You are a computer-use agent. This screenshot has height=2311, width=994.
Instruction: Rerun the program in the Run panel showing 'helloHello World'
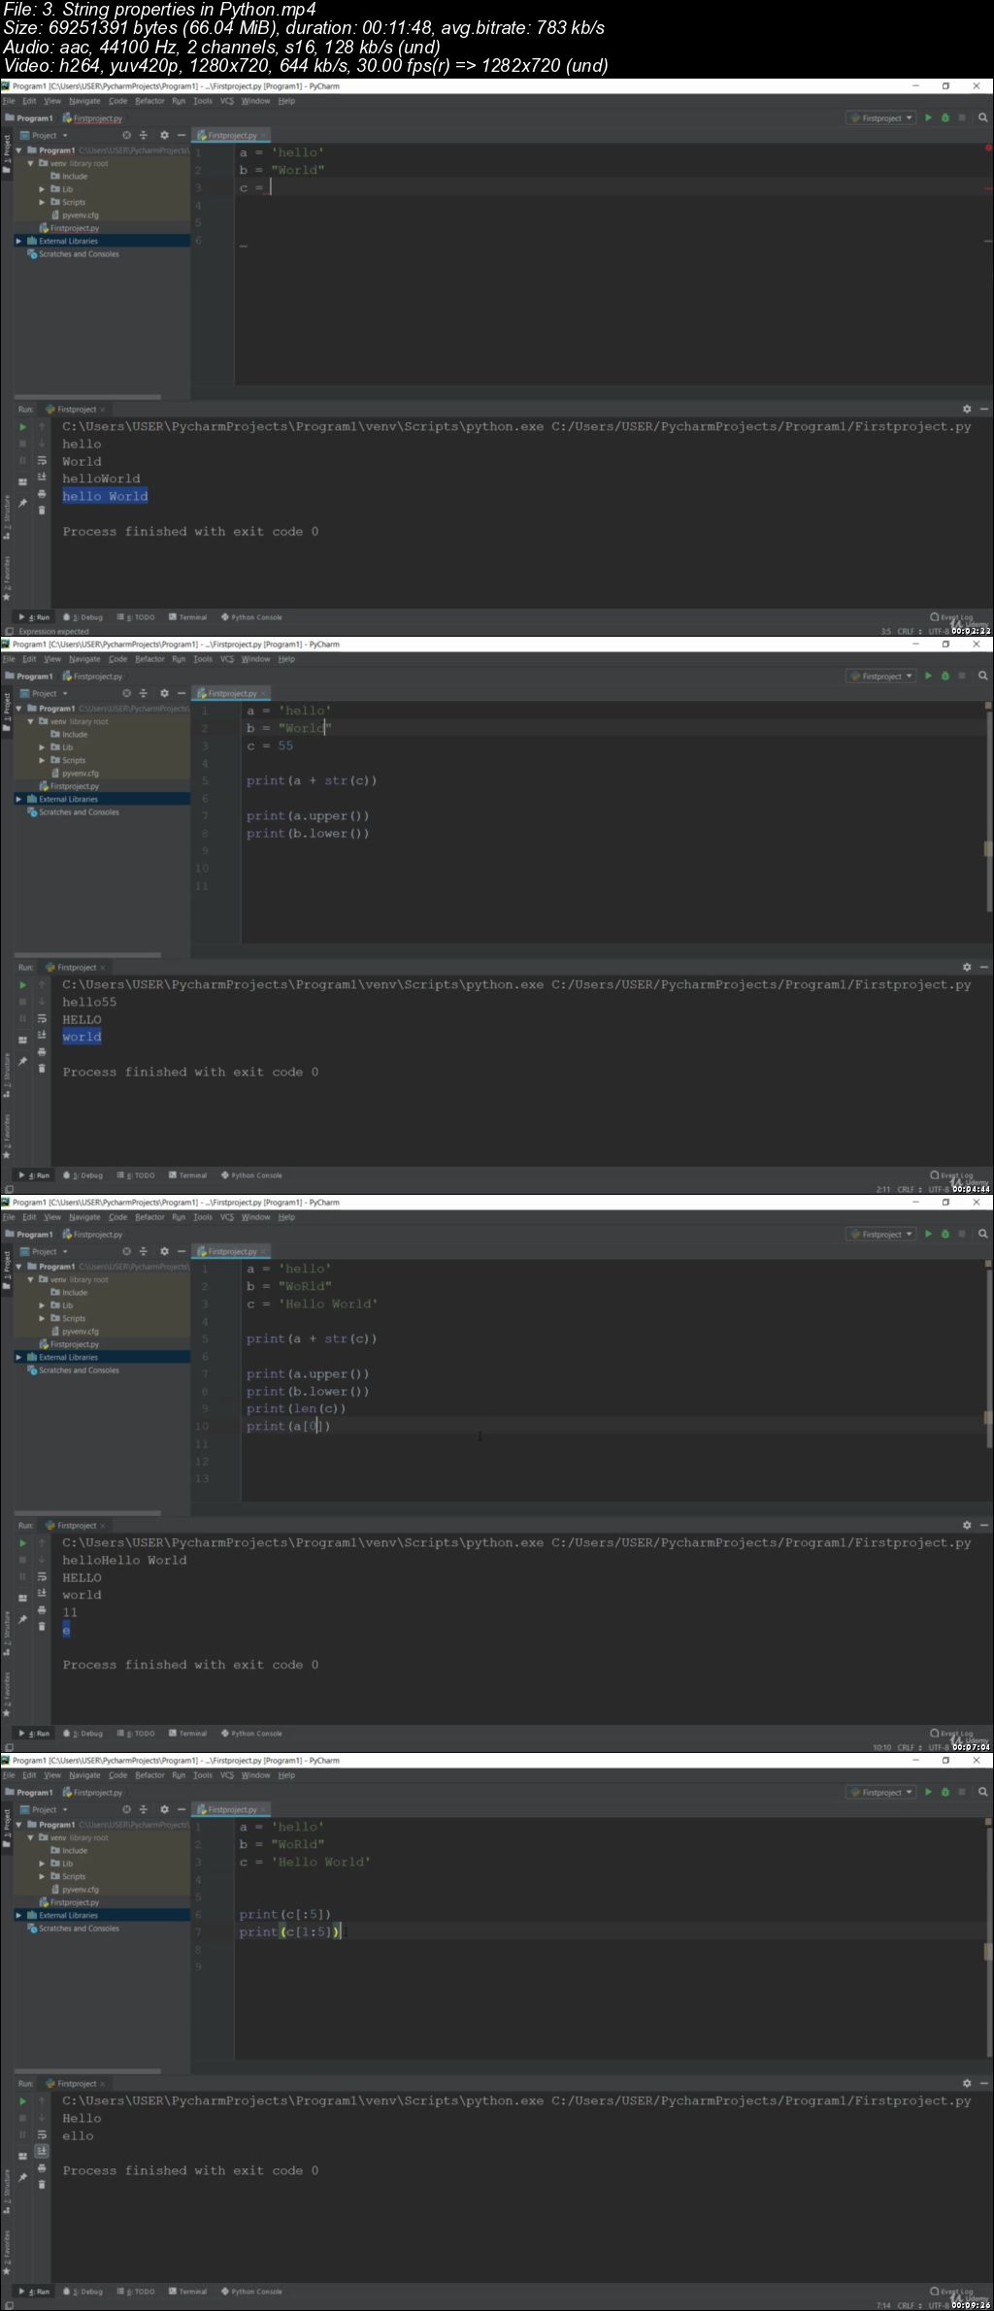(22, 1542)
